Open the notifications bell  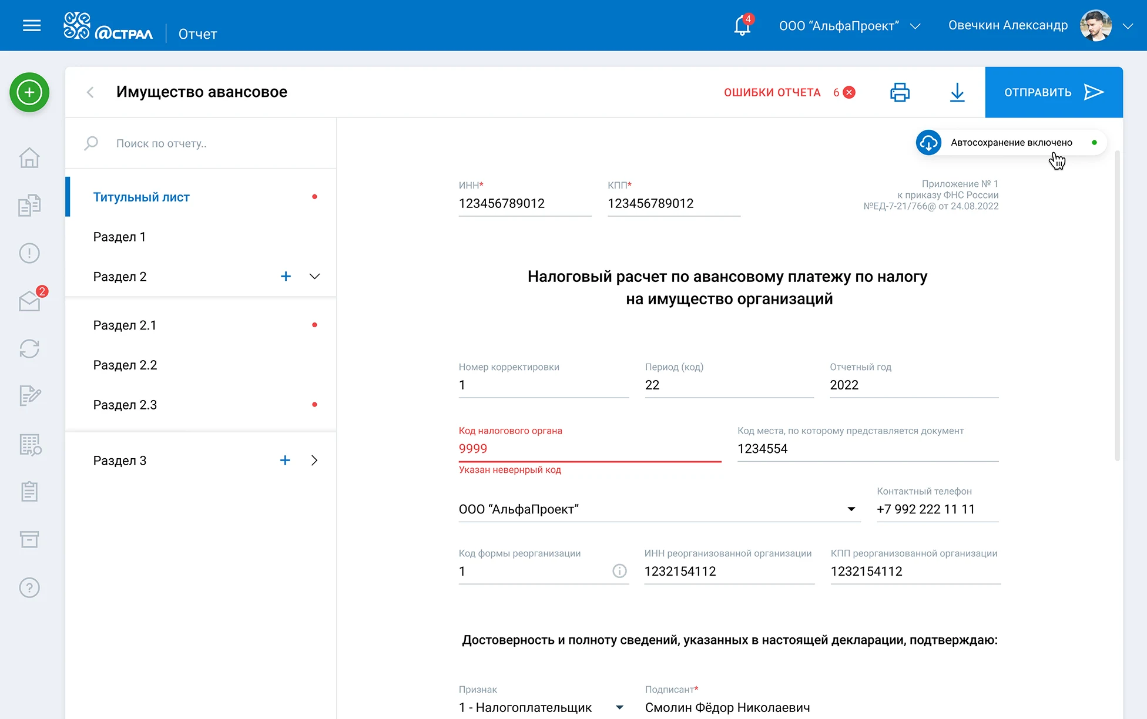[743, 25]
